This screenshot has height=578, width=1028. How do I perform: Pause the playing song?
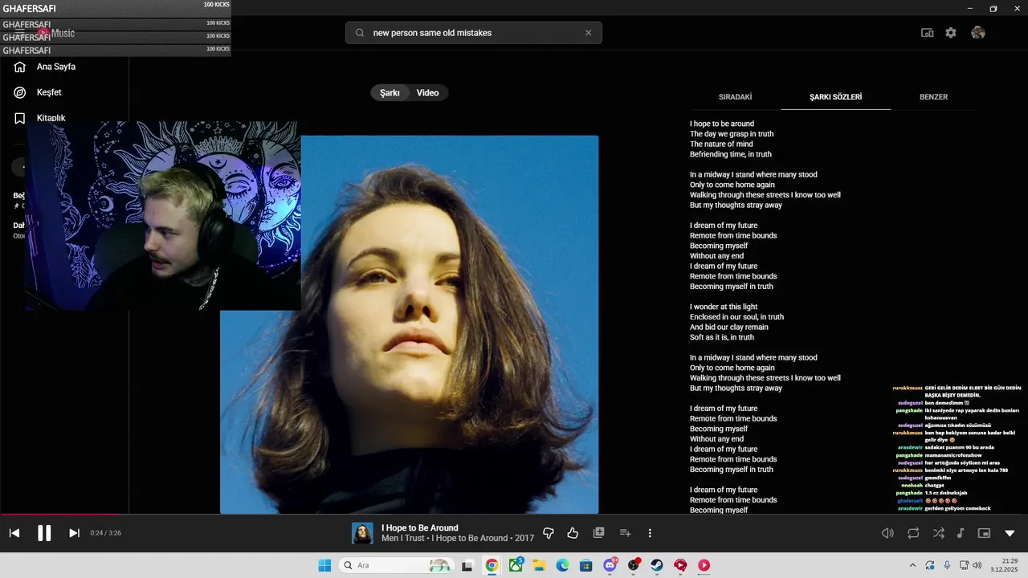pos(44,533)
